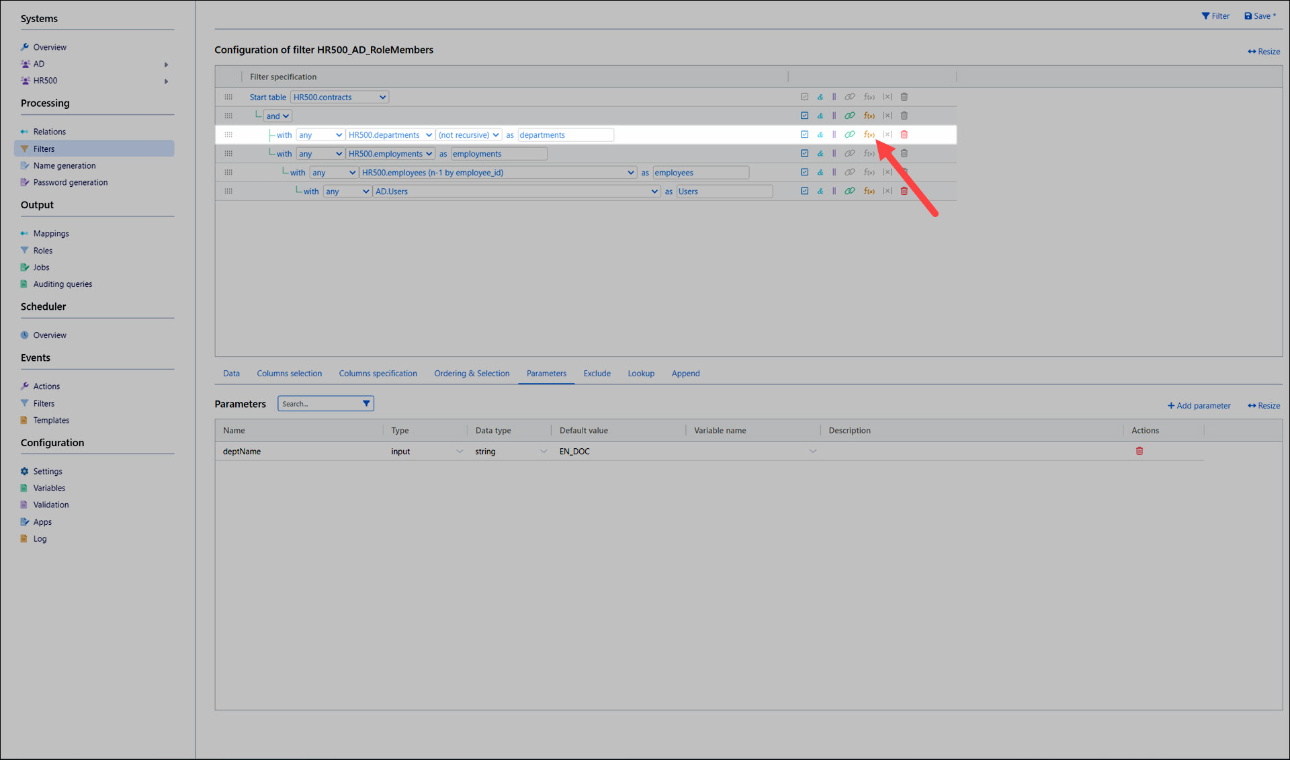Viewport: 1290px width, 760px height.
Task: Click the 'departments' alias input field
Action: coord(565,135)
